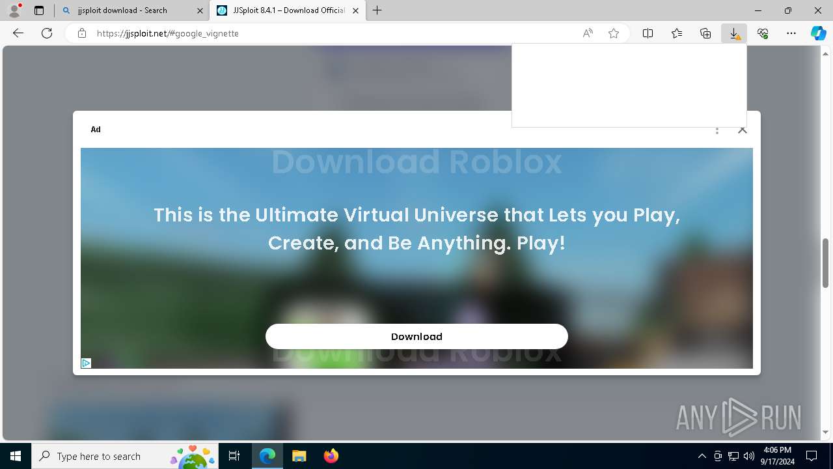Screen dimensions: 833x469
Task: Open ad options three-dot menu
Action: point(717,130)
